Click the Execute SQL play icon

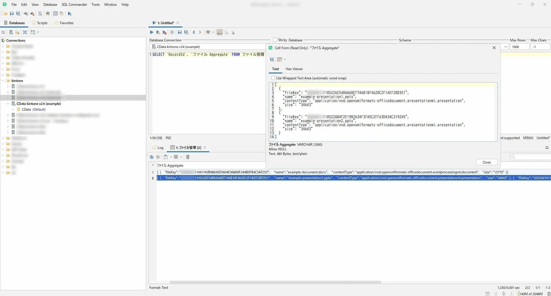coord(152,32)
